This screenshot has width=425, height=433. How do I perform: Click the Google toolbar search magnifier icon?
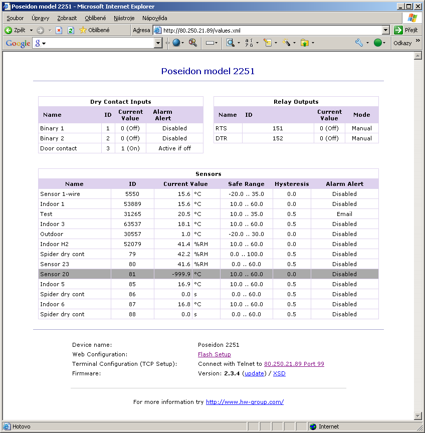coord(193,43)
